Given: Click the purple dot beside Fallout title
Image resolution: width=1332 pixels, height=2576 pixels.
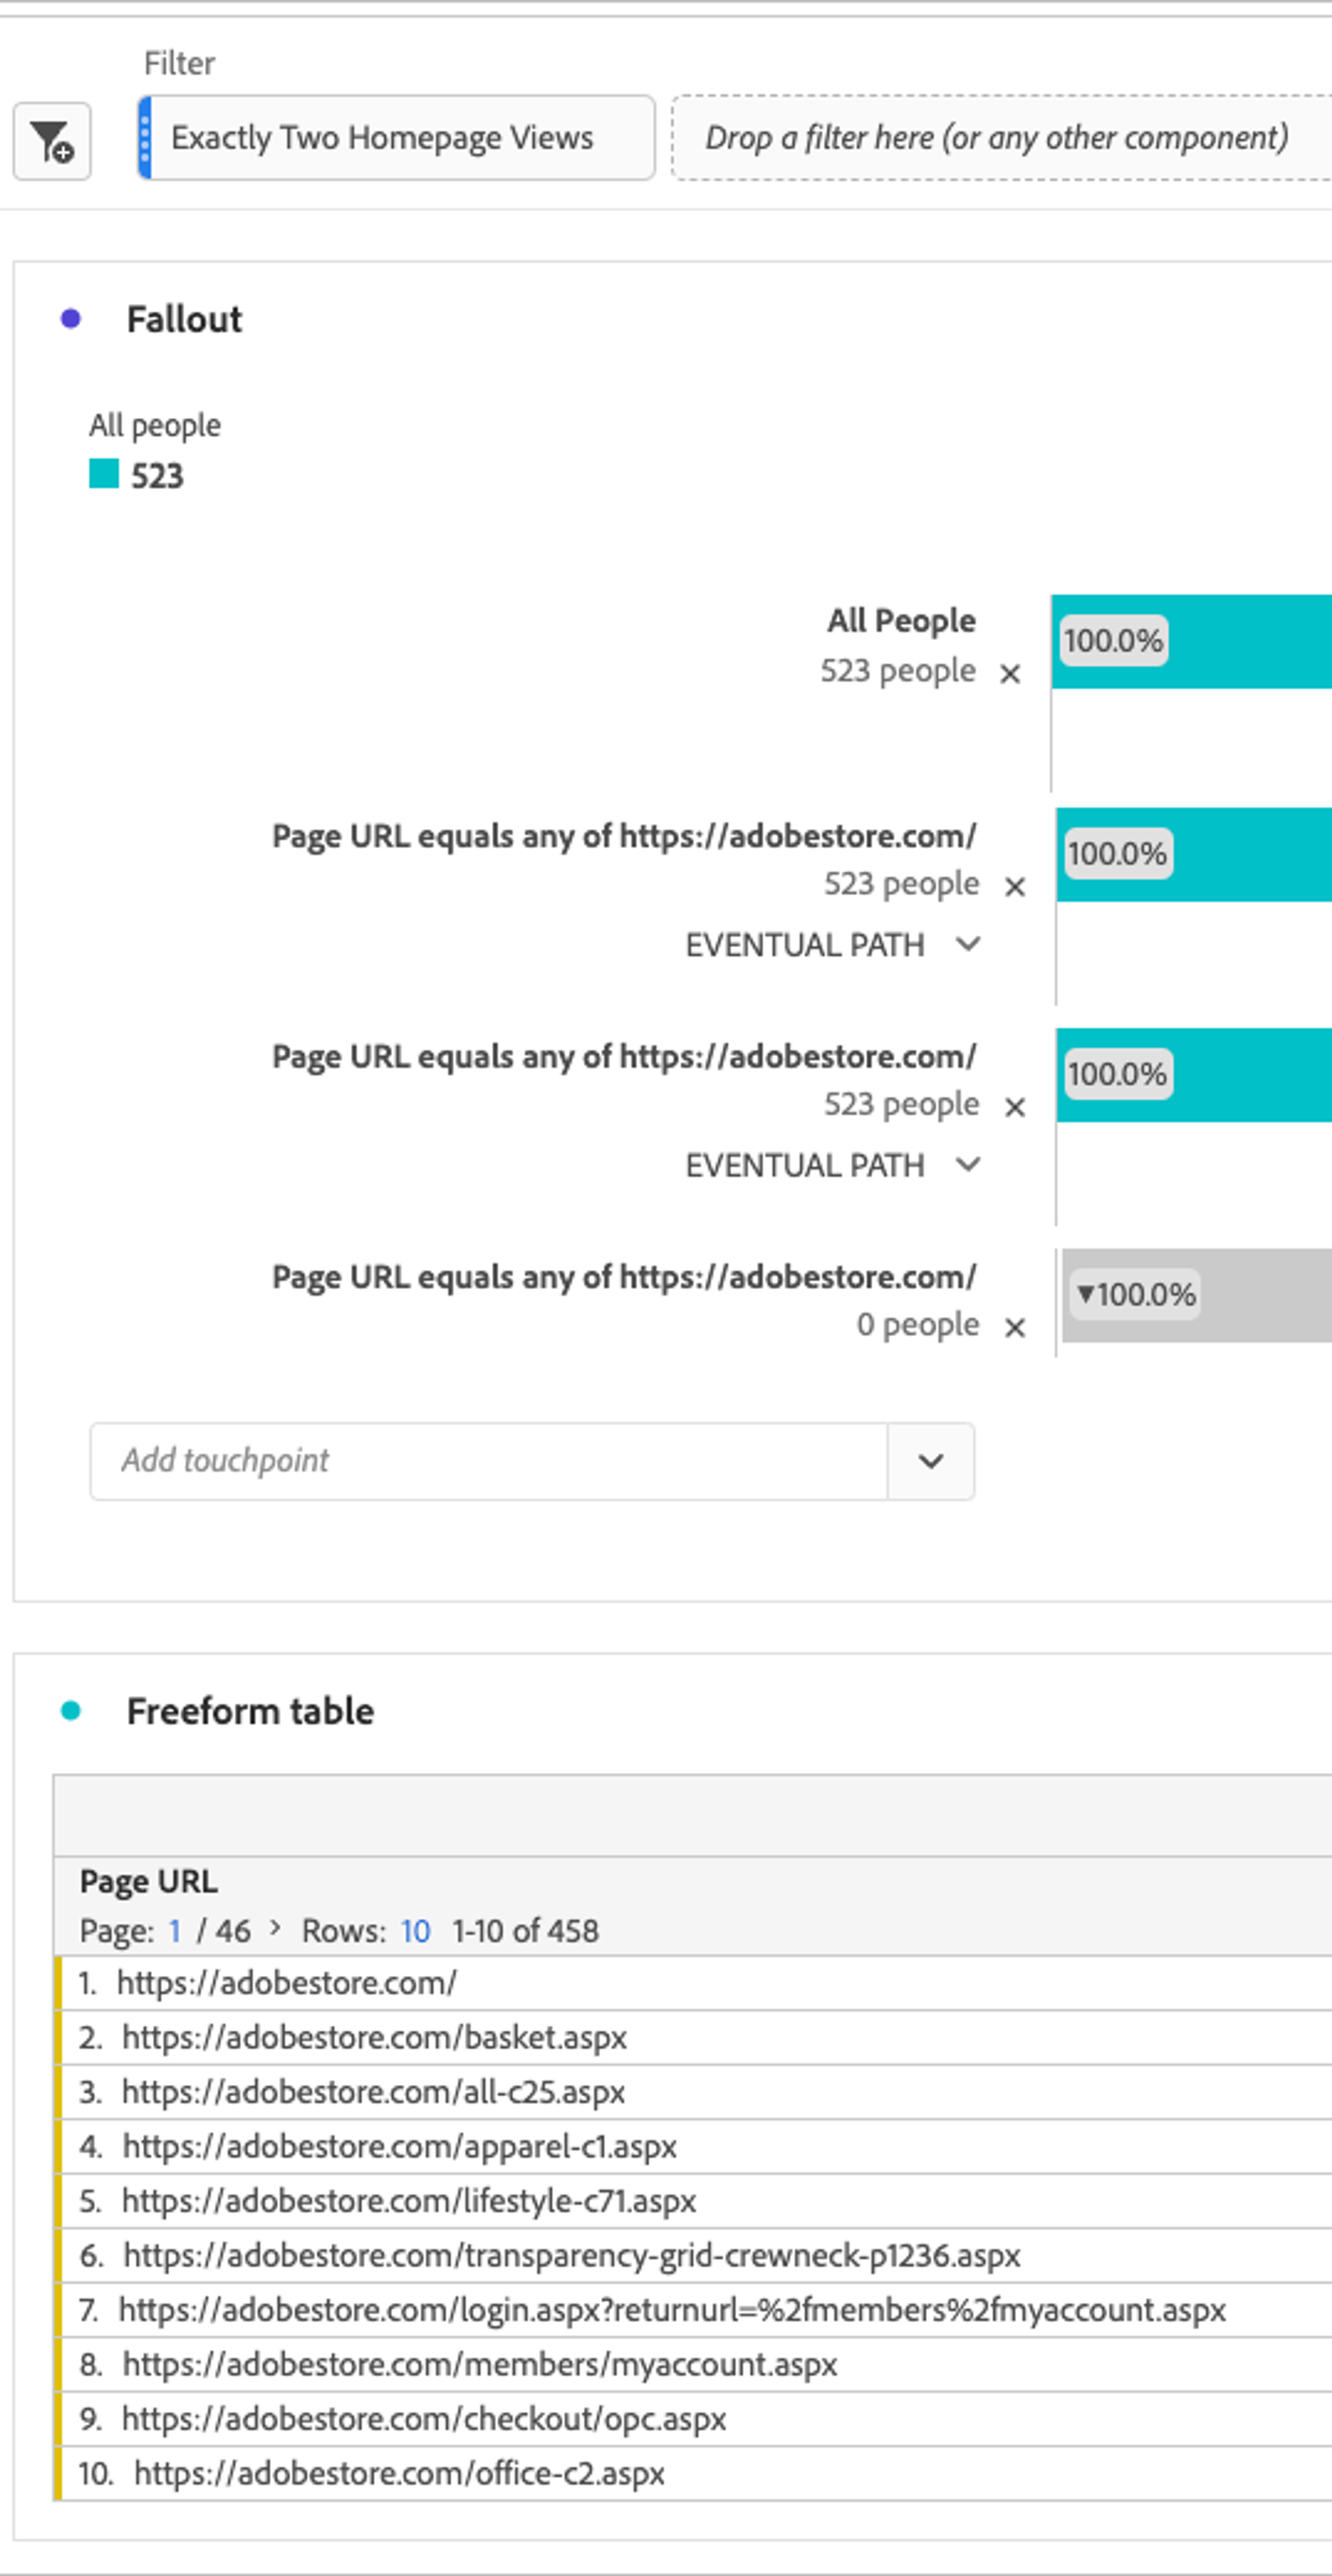Looking at the screenshot, I should tap(71, 319).
